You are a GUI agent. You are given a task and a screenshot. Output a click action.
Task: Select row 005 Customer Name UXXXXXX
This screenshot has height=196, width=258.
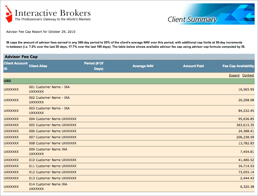tap(129, 125)
